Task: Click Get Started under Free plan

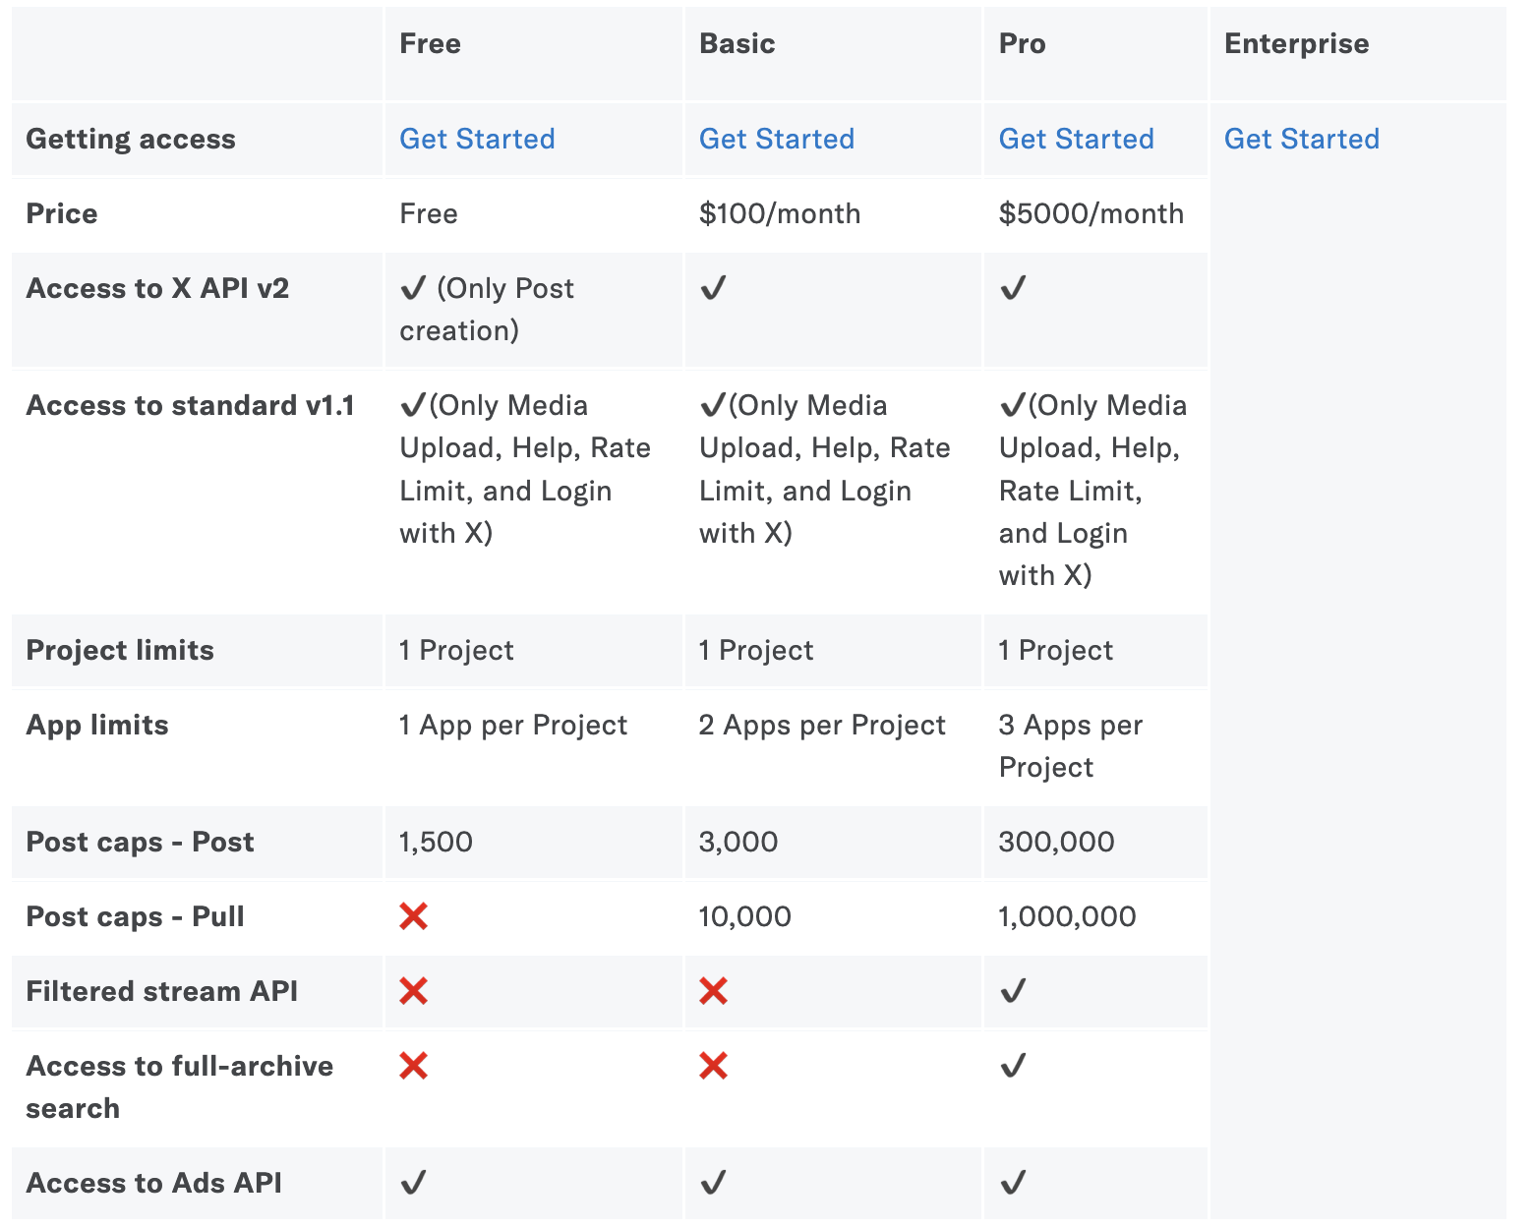Action: coord(477,139)
